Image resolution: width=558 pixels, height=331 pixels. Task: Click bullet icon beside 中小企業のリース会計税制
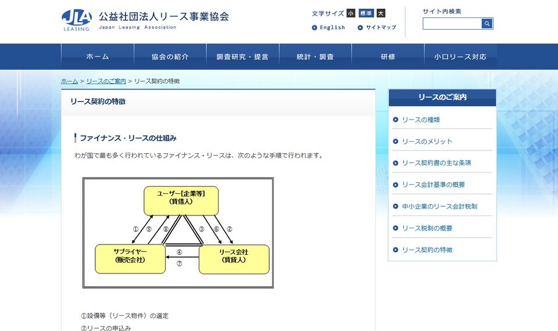pyautogui.click(x=395, y=206)
